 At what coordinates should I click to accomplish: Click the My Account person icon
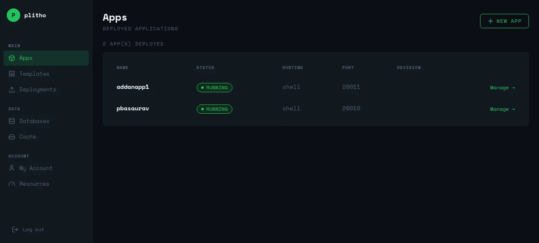[x=12, y=168]
